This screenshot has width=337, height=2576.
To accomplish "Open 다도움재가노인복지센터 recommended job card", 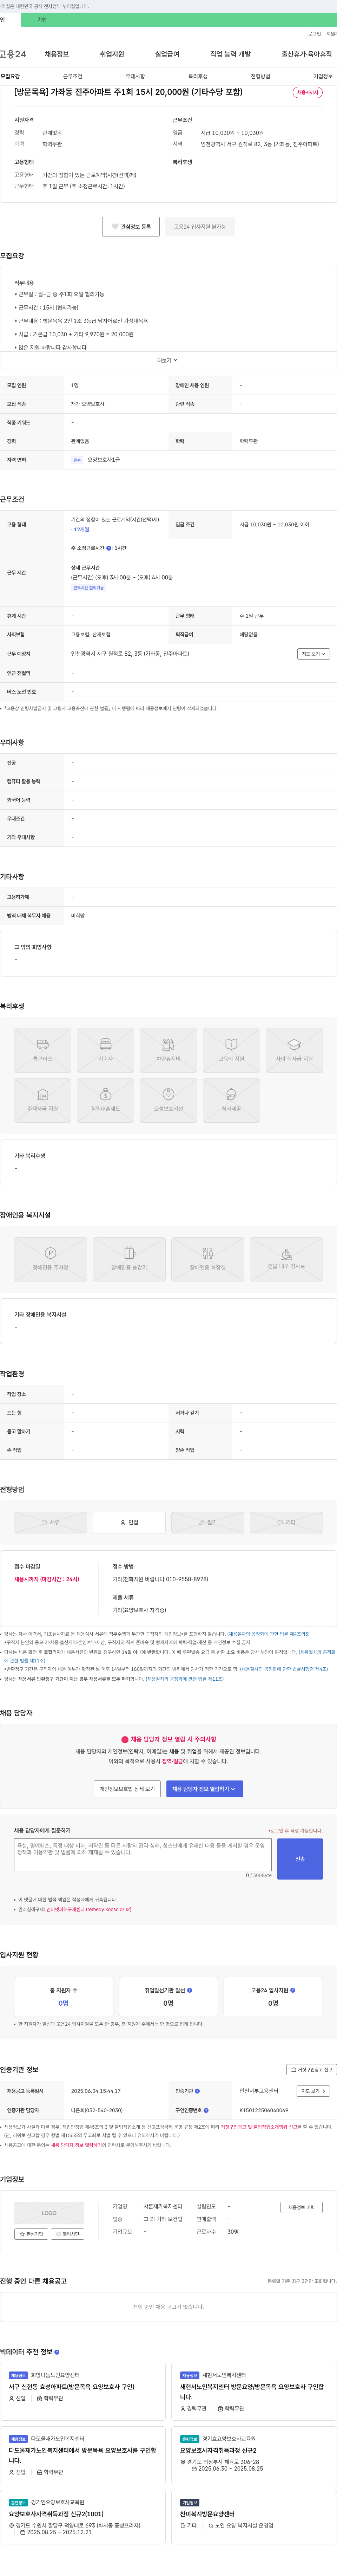I will click(x=83, y=2456).
